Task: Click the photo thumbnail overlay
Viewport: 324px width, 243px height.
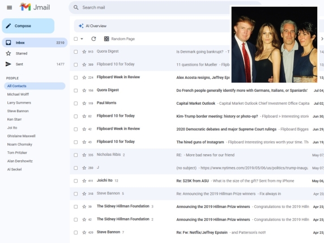Action: point(274,44)
